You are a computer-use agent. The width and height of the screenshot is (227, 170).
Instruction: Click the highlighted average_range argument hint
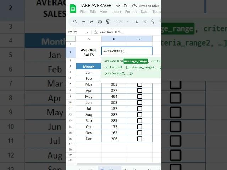click(x=135, y=61)
